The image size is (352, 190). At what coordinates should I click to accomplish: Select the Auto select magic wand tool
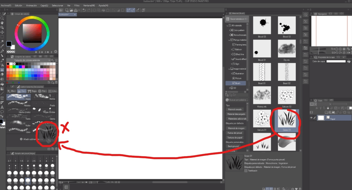2,41
